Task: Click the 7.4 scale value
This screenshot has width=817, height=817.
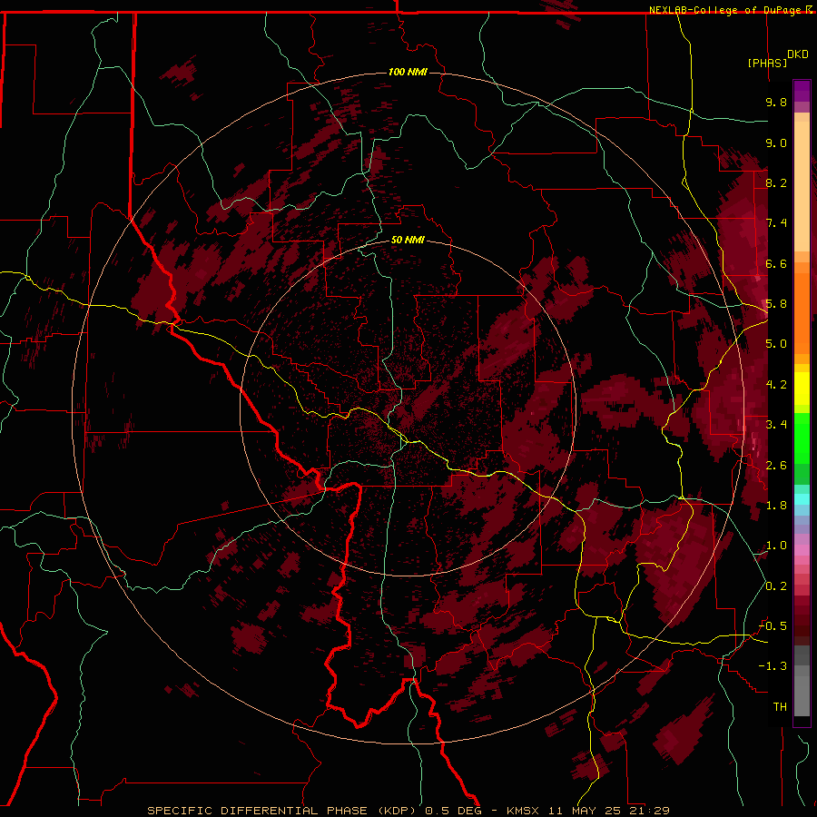Action: coord(776,223)
